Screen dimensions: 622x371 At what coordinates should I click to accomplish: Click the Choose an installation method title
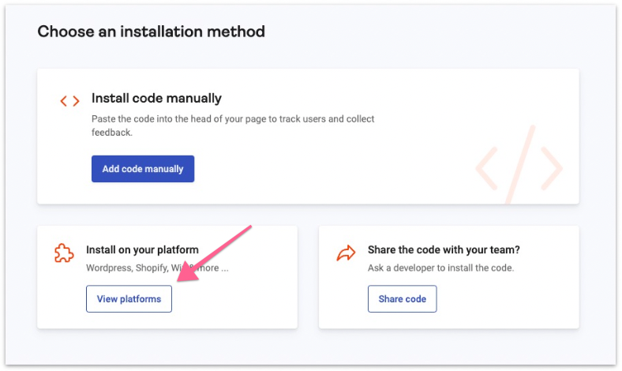[152, 32]
